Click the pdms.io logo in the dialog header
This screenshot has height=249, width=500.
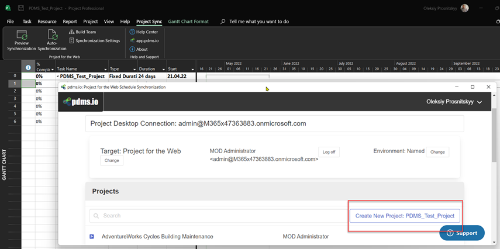pyautogui.click(x=81, y=102)
